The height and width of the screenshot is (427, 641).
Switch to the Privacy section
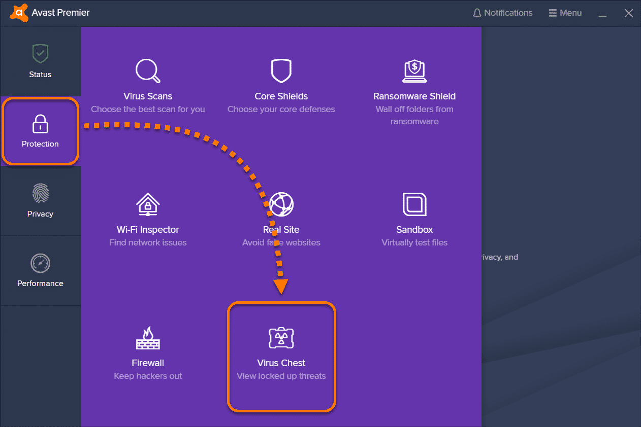click(x=40, y=201)
